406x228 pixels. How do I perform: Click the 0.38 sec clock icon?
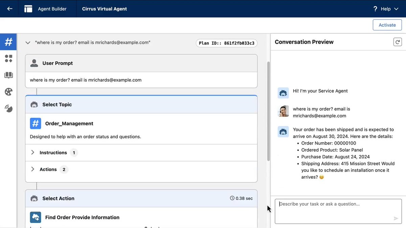point(232,198)
